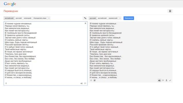
Task: Show transliteration of the translated text
Action: click(166, 80)
